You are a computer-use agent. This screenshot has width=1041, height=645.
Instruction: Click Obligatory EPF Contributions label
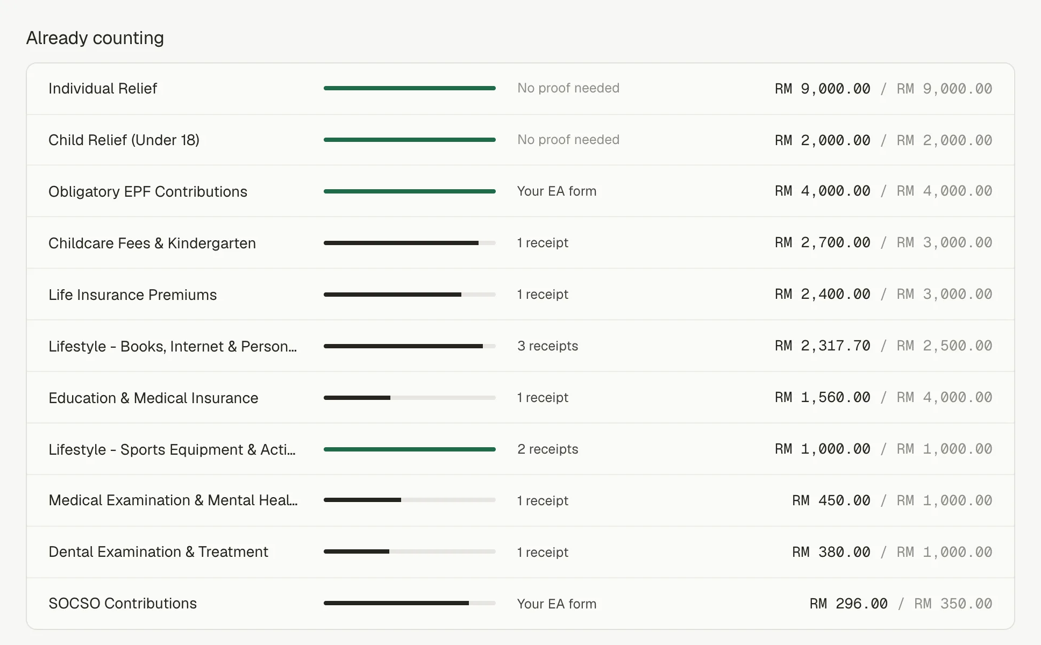point(148,191)
